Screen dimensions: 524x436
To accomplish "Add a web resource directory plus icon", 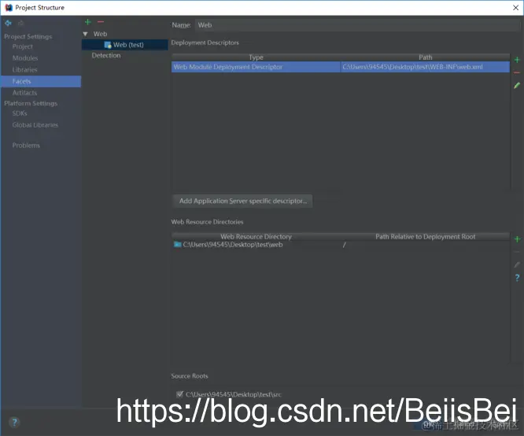I will (x=517, y=239).
